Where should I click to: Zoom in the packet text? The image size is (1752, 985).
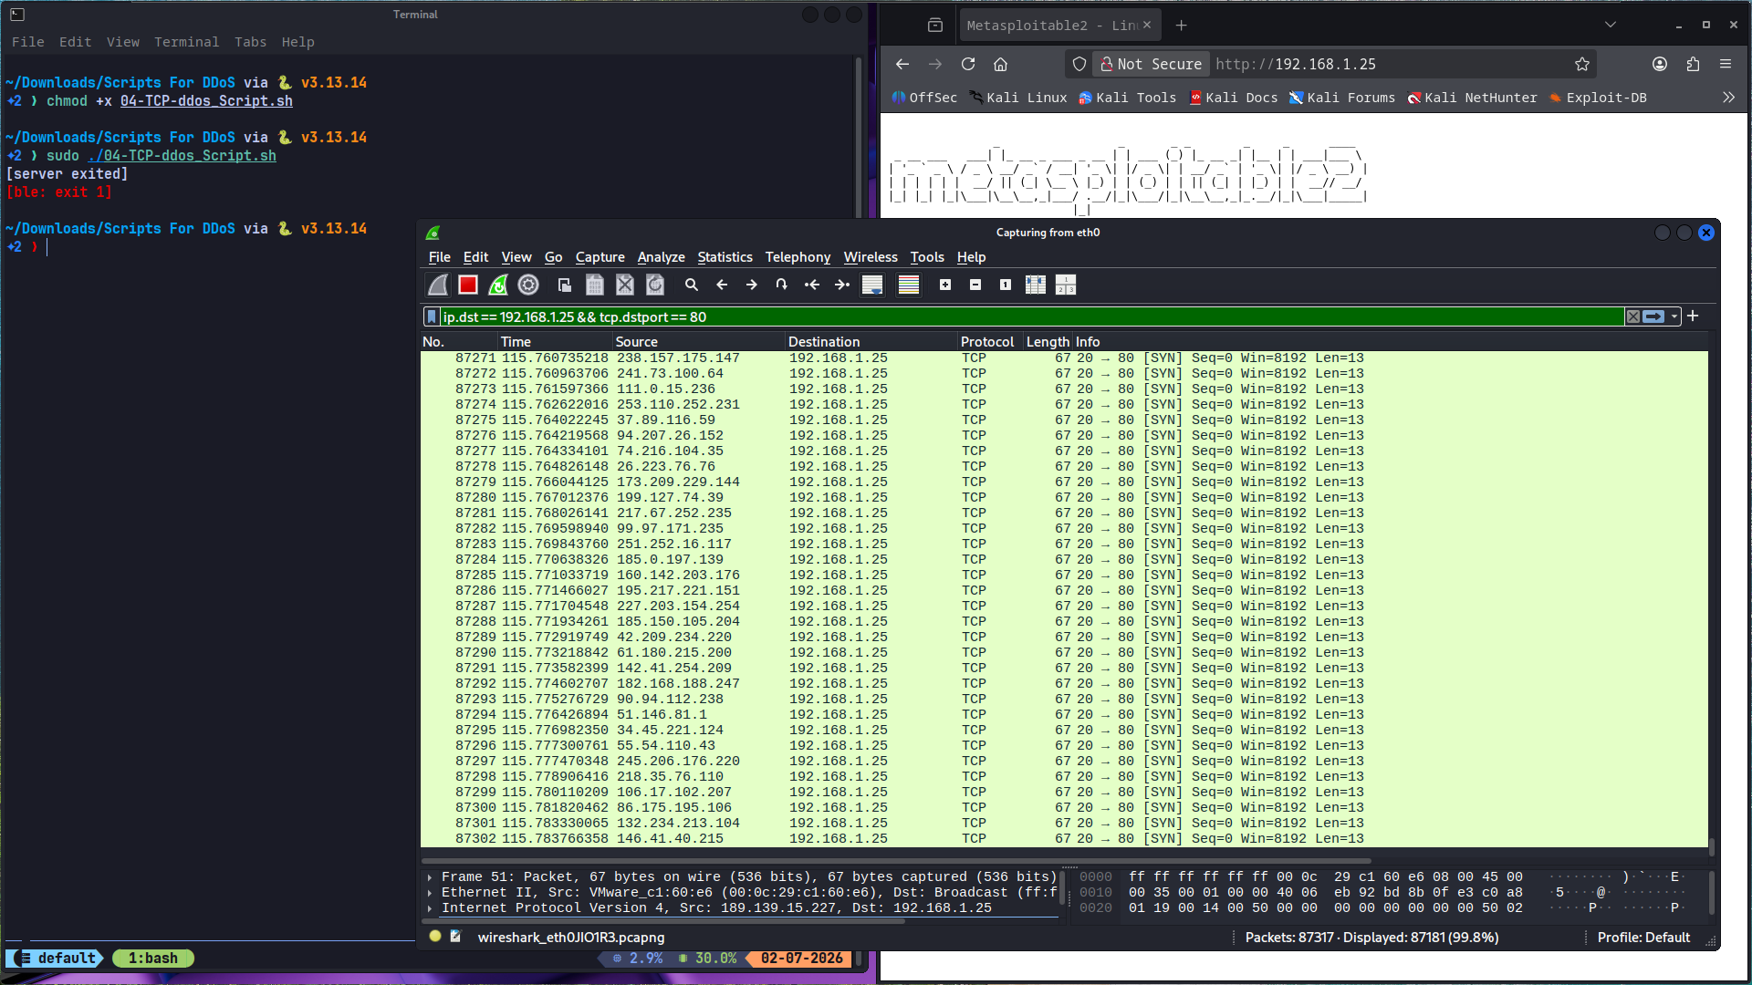pos(945,285)
